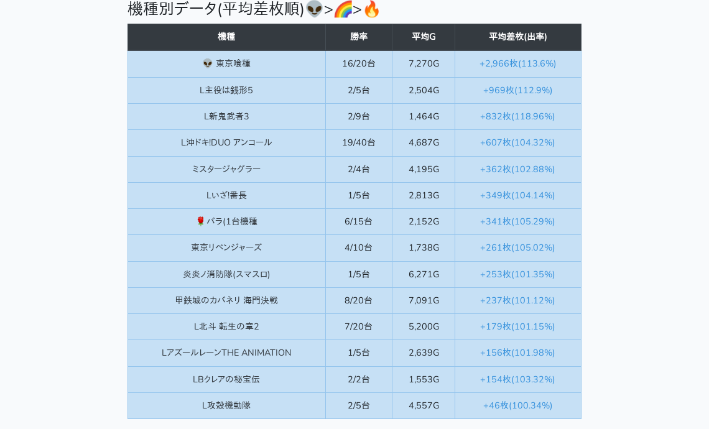
Task: Open the +2,966枚(113.6%) link
Action: 517,63
